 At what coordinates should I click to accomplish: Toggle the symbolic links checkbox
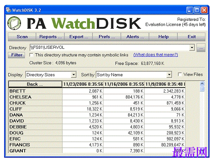[31, 55]
